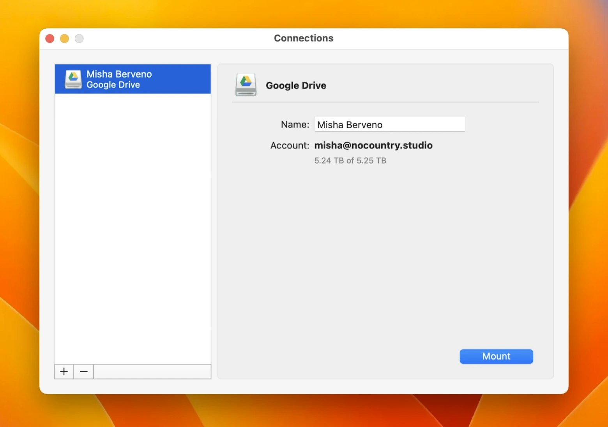Click the Mount button
Image resolution: width=608 pixels, height=427 pixels.
tap(496, 356)
